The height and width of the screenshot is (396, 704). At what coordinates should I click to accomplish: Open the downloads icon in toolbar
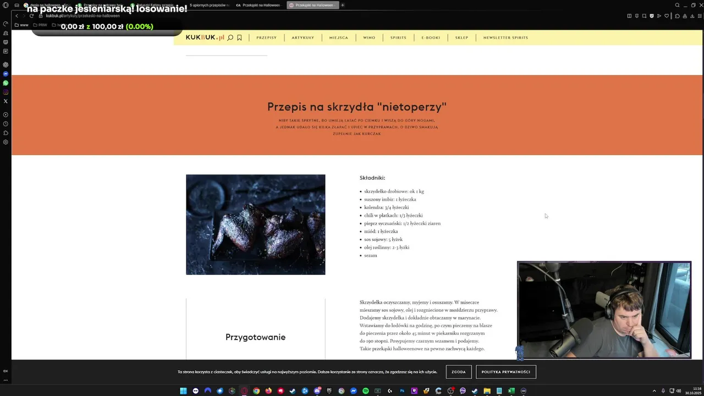click(x=692, y=16)
